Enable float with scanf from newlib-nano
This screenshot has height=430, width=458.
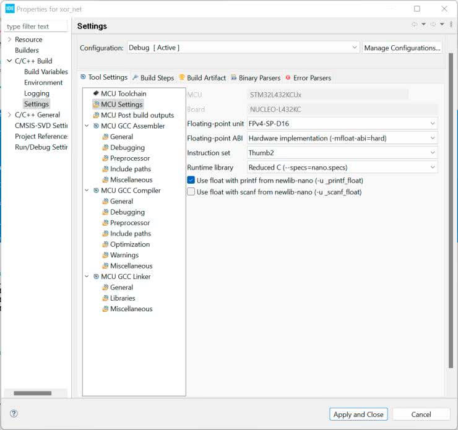(191, 192)
